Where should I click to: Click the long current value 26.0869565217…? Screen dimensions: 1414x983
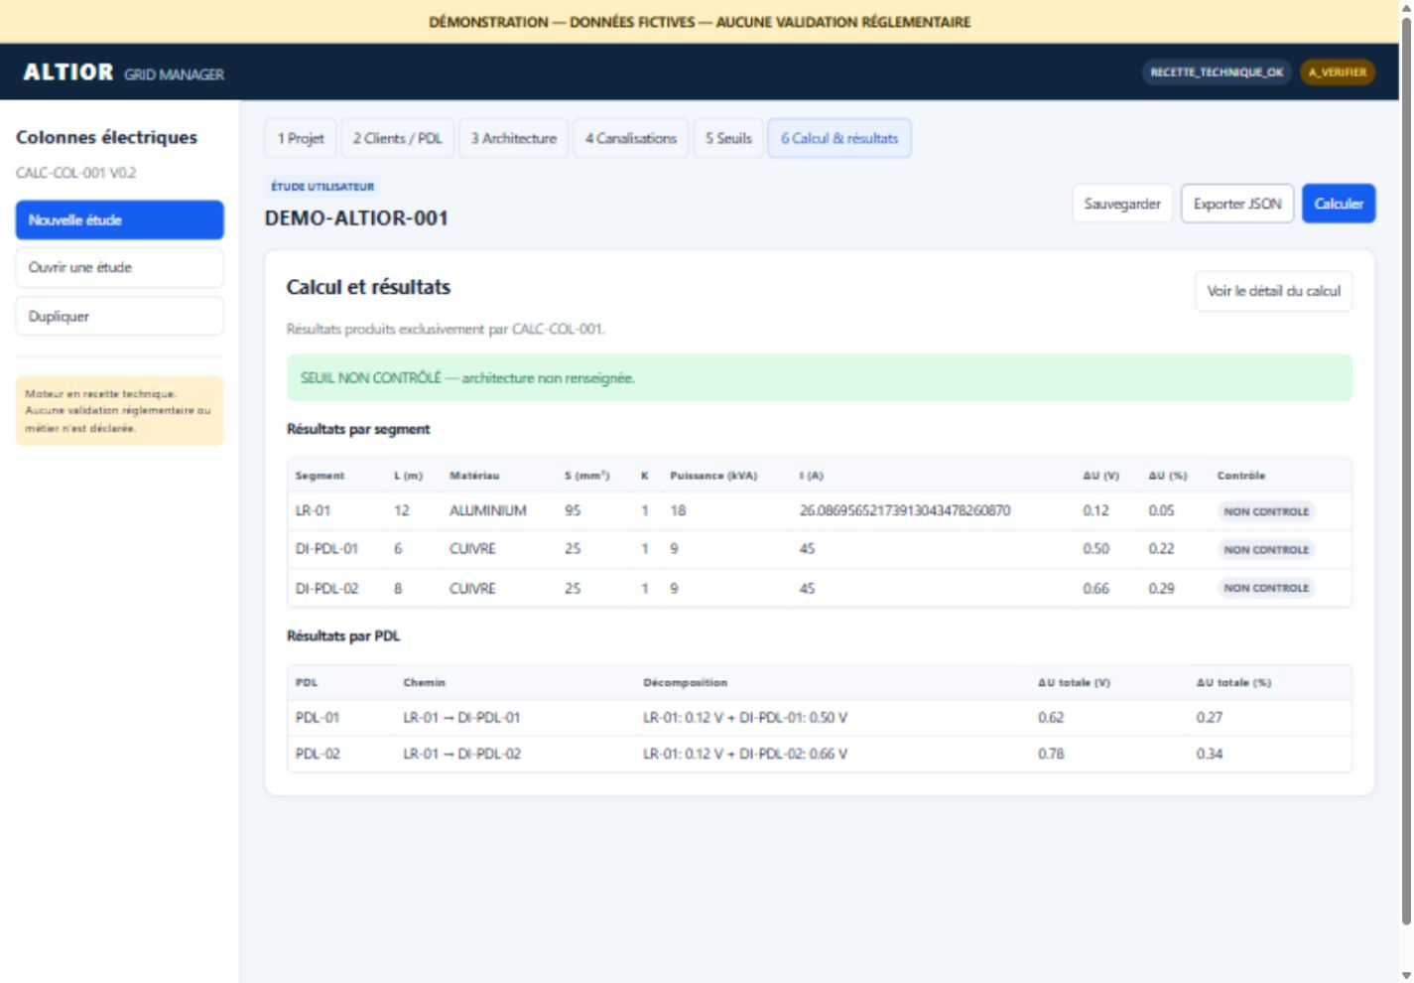[905, 511]
